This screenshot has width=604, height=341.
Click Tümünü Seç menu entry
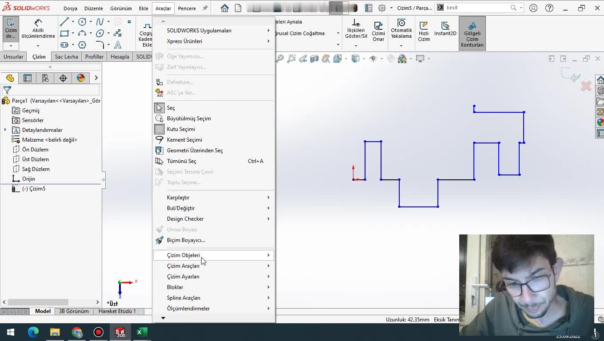(214, 161)
